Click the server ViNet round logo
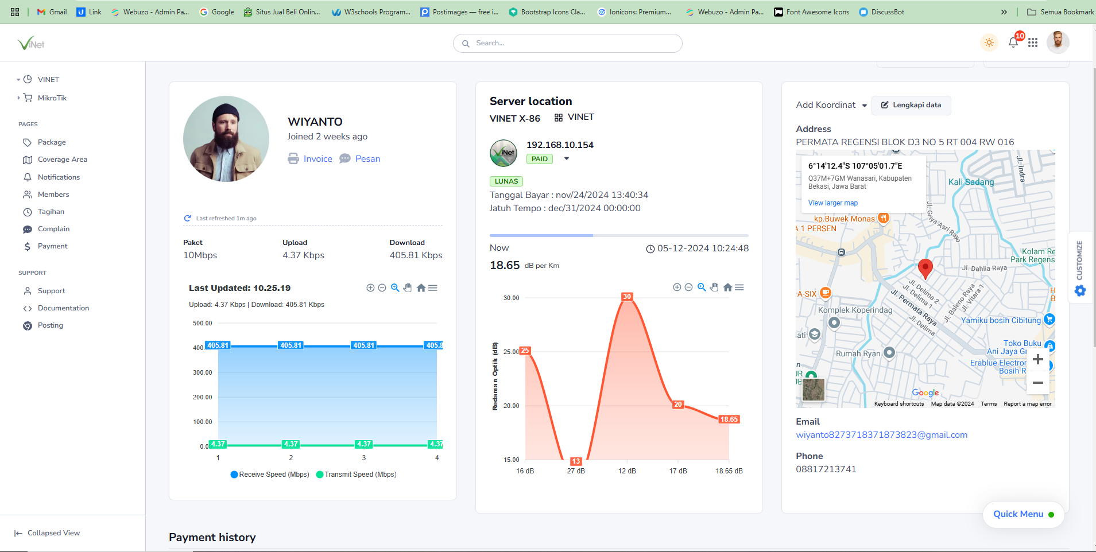This screenshot has height=552, width=1096. point(504,153)
